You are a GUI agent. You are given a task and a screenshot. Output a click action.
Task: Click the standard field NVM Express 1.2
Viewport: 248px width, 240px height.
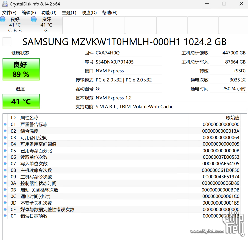(171, 98)
